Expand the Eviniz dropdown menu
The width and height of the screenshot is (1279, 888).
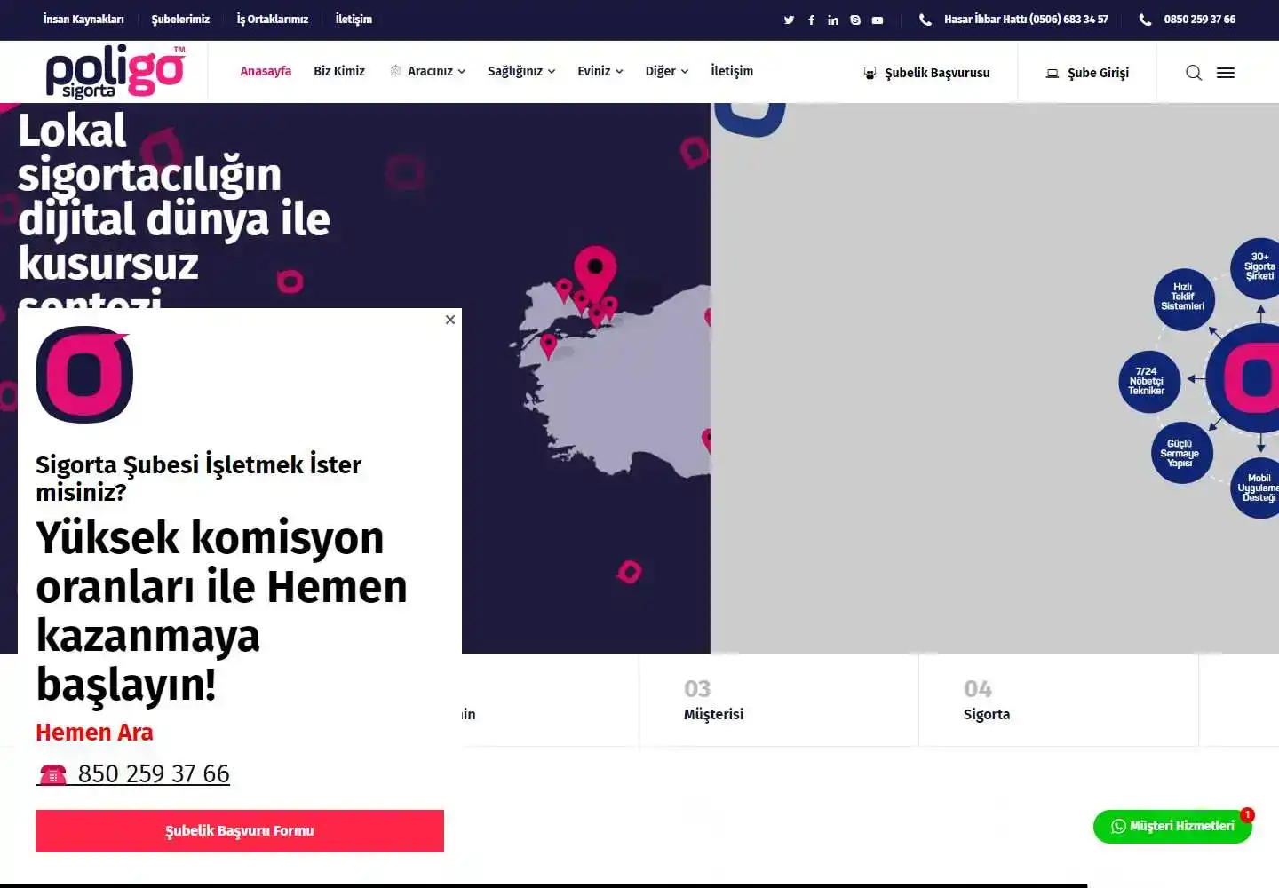tap(600, 71)
